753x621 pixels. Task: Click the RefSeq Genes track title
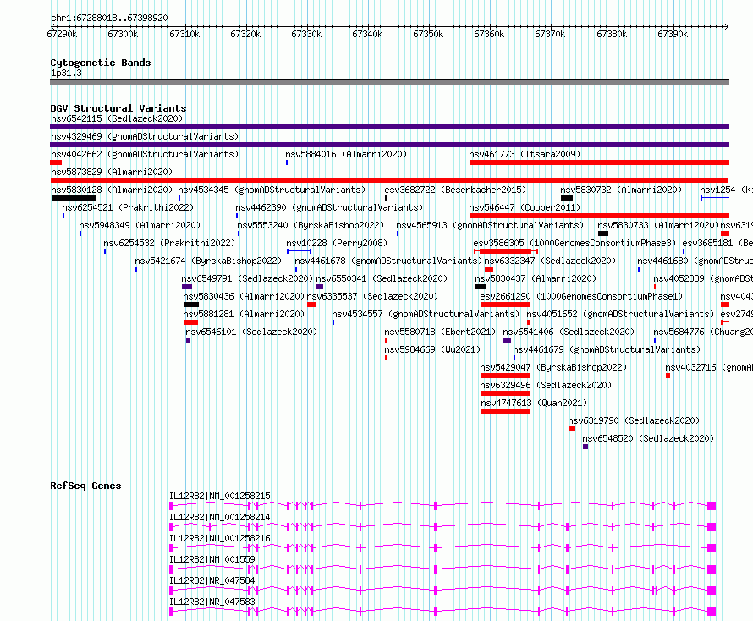pyautogui.click(x=85, y=486)
